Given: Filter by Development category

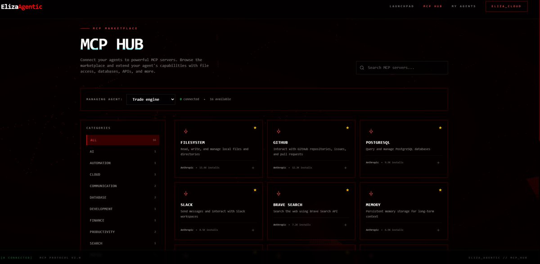Looking at the screenshot, I should tap(123, 209).
